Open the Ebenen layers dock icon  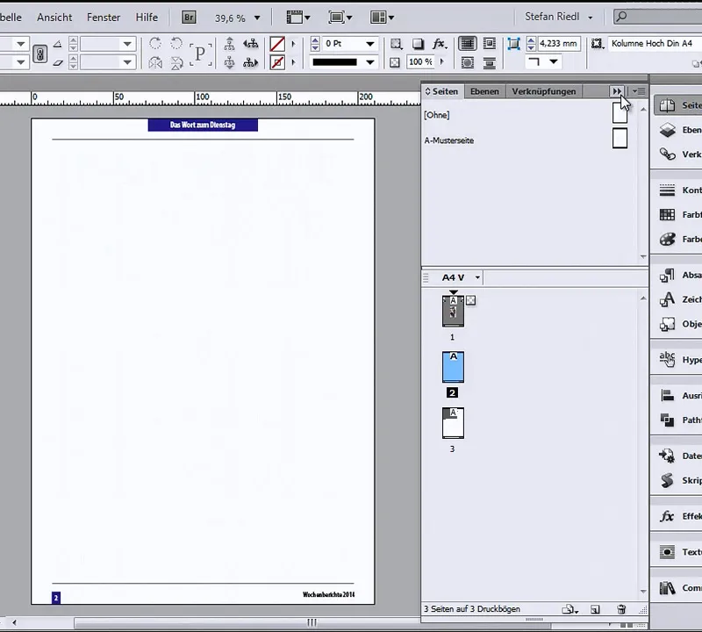click(x=668, y=130)
